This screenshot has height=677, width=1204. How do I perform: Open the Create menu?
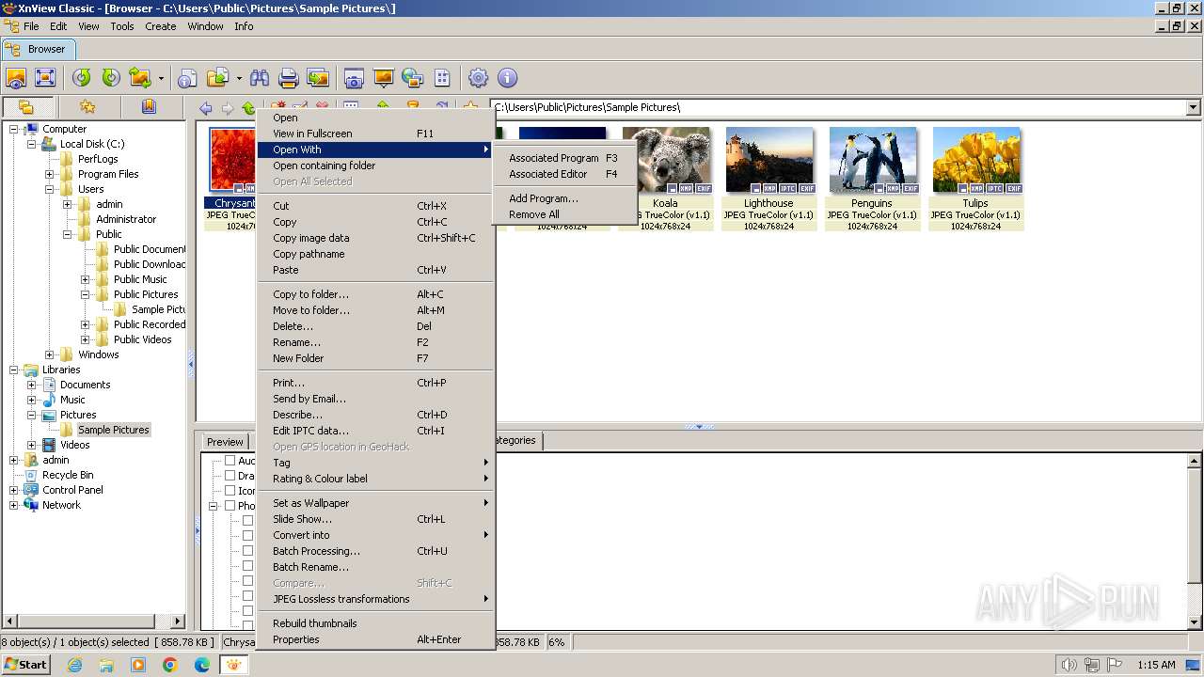coord(161,26)
